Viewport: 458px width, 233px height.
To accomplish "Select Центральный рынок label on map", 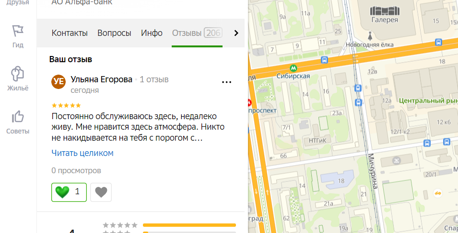I will pos(428,101).
